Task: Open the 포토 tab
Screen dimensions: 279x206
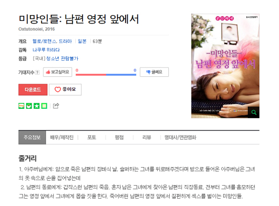Action: coord(92,137)
